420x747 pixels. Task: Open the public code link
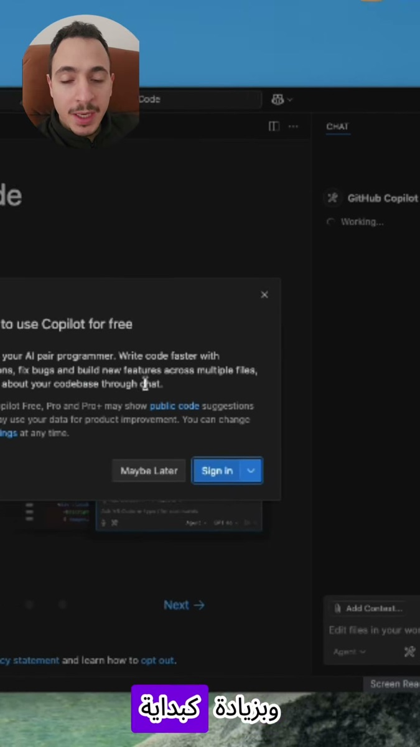[x=174, y=406]
